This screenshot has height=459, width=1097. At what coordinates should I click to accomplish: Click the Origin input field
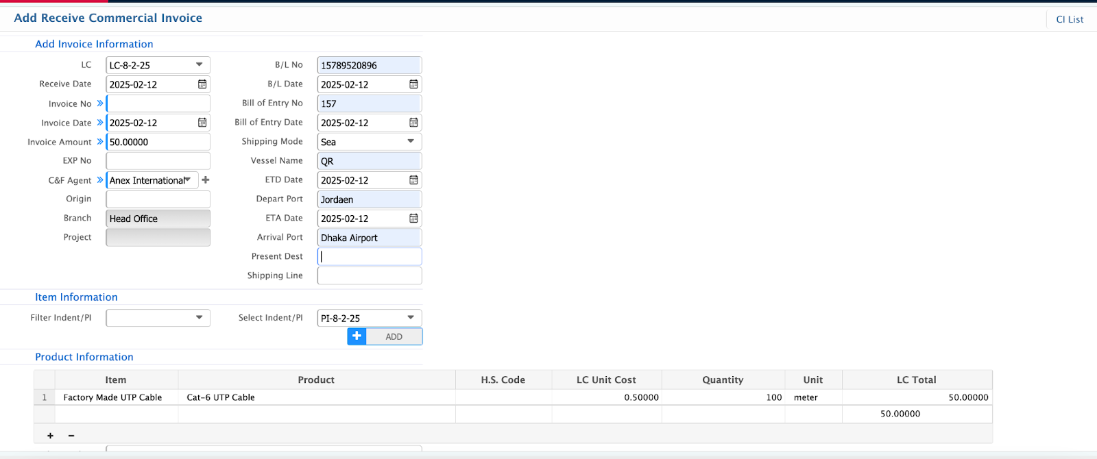click(x=158, y=199)
